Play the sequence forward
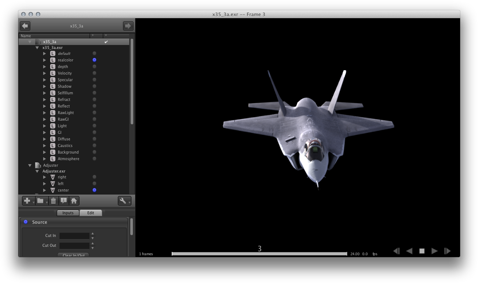 434,251
